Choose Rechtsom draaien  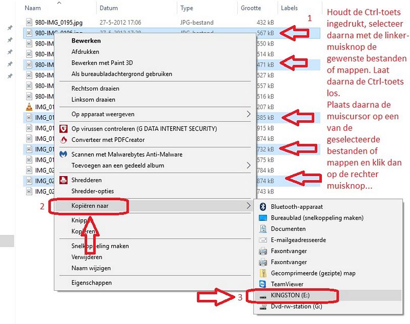(95, 89)
